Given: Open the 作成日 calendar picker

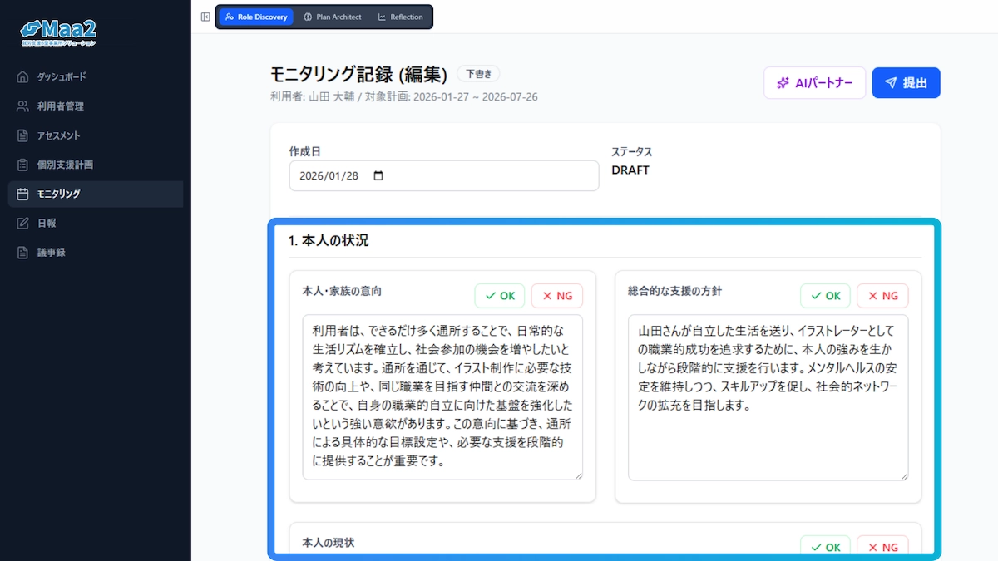Looking at the screenshot, I should (379, 176).
